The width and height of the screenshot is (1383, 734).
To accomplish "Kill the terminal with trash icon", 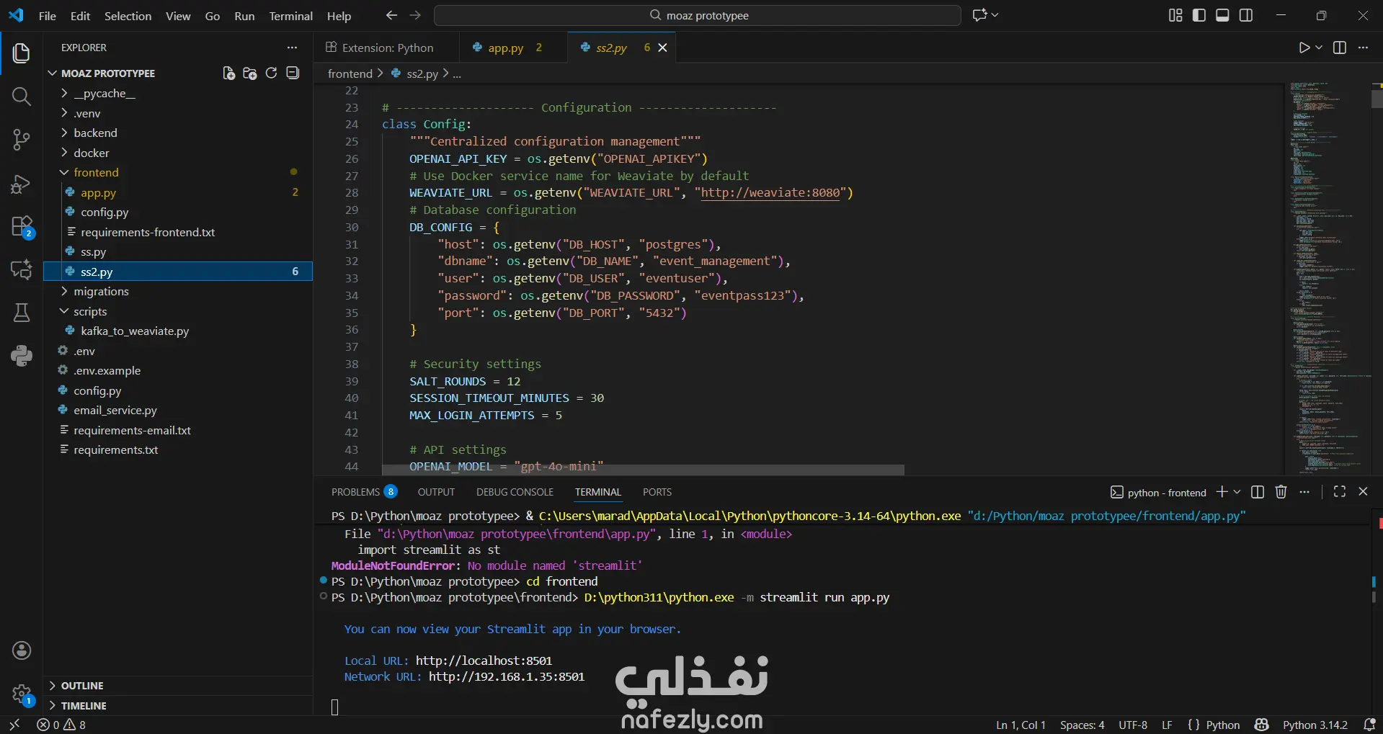I will (1281, 492).
